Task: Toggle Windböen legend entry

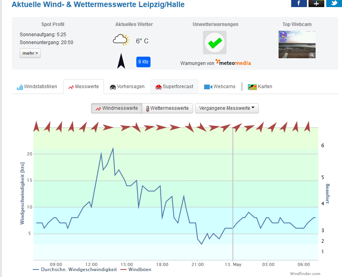Action: (136, 270)
